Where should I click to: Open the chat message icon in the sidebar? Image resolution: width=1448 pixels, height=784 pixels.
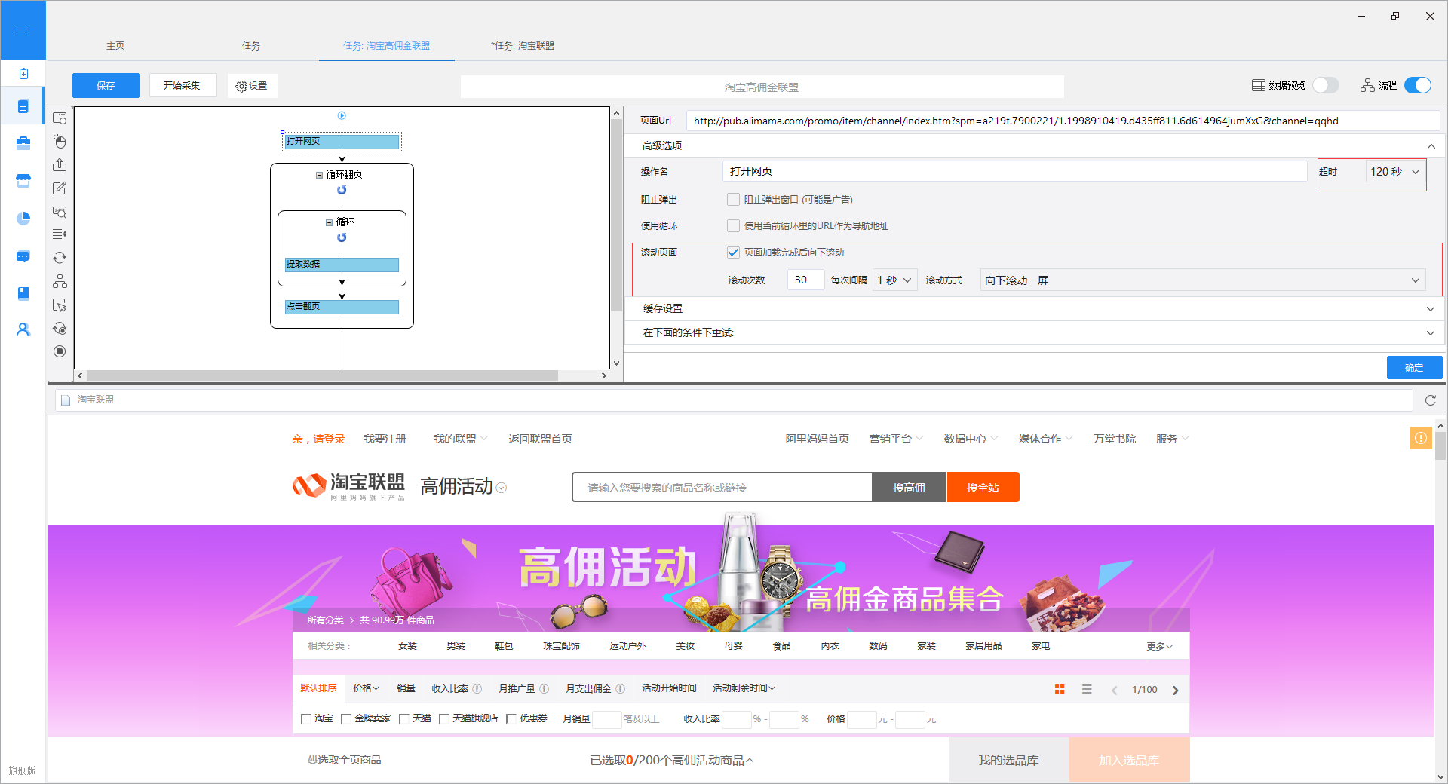[23, 256]
